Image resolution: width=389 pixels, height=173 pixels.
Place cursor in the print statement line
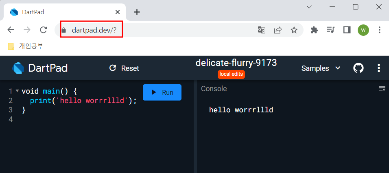pyautogui.click(x=83, y=101)
